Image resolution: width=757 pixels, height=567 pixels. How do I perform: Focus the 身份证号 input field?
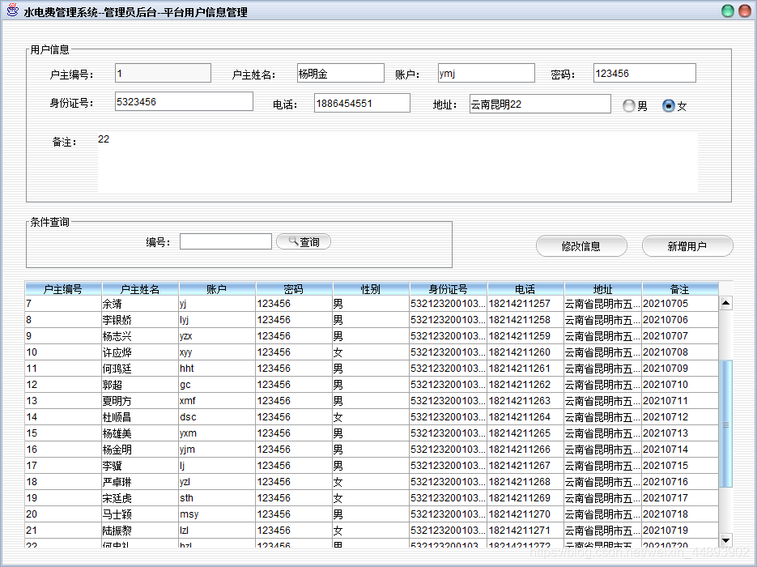click(184, 101)
